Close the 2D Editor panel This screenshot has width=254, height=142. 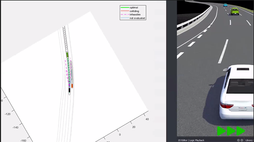[x=242, y=140]
